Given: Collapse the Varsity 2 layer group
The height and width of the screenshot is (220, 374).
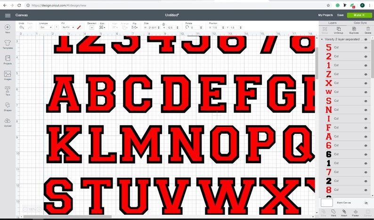Looking at the screenshot, I should point(322,39).
